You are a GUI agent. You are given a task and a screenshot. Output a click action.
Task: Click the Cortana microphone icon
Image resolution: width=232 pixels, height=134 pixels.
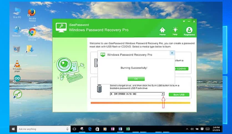(67, 129)
